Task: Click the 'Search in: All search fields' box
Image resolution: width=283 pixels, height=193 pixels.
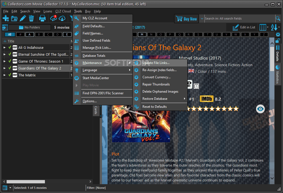Action: pyautogui.click(x=239, y=18)
